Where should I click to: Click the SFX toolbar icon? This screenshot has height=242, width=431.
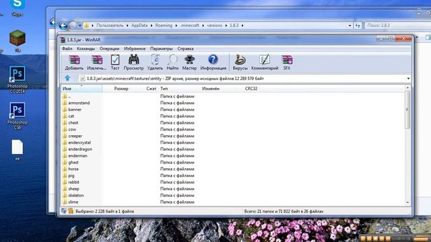point(287,63)
